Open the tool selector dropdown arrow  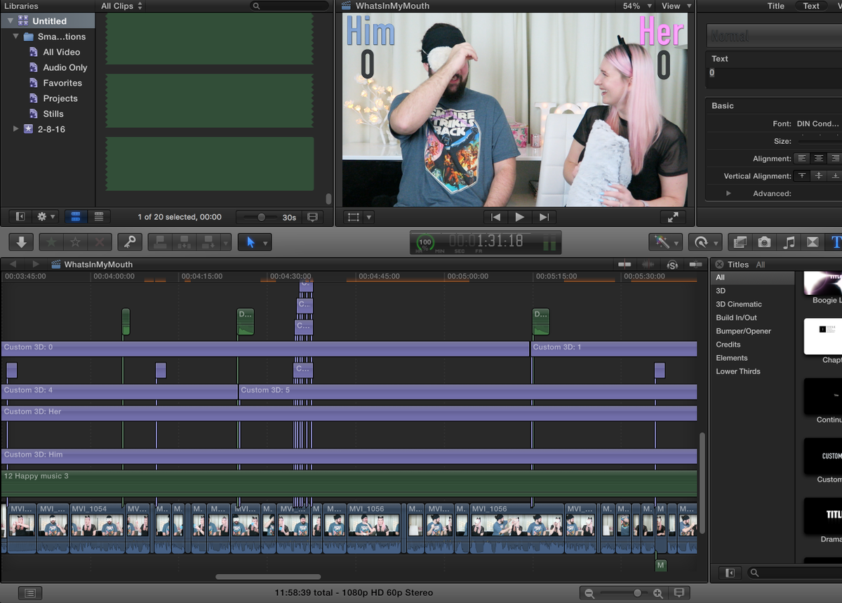(x=265, y=243)
